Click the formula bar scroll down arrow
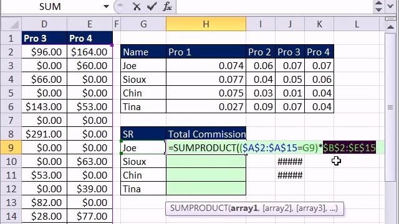 tap(378, 10)
